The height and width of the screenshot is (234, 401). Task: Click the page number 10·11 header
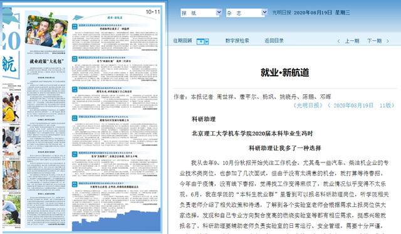153,12
